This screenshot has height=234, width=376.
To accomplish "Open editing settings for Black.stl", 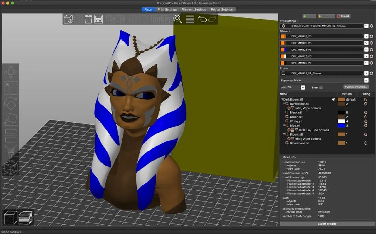I will click(x=366, y=113).
